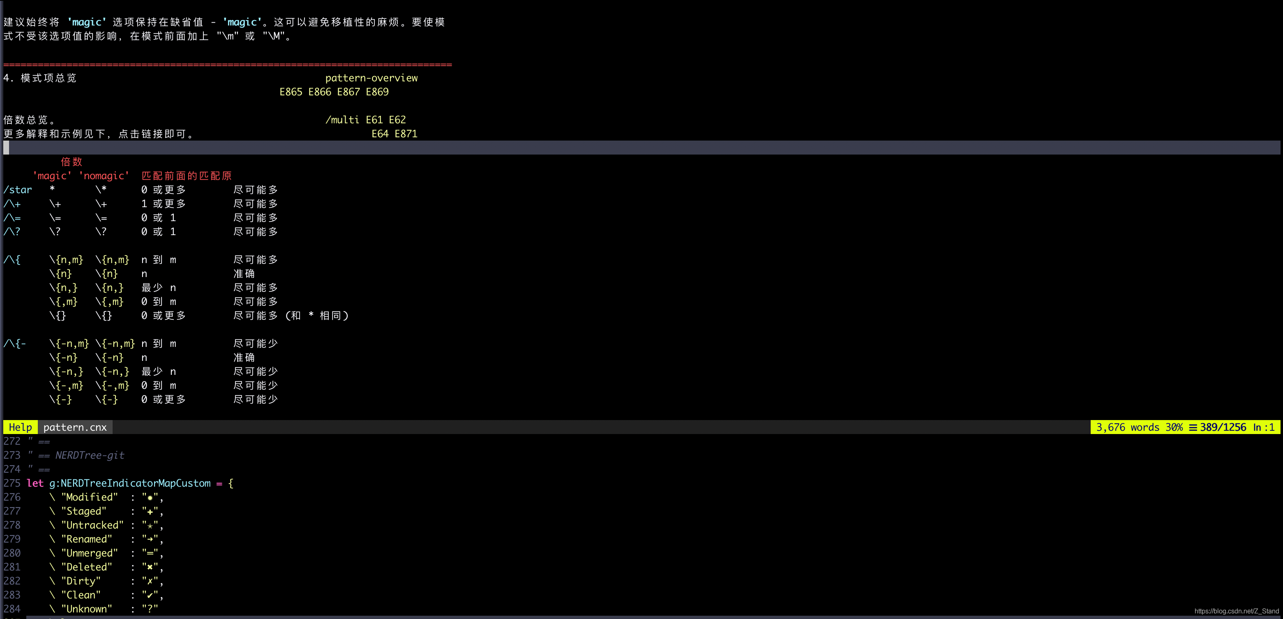
Task: Click error code E865 tag
Action: 291,92
